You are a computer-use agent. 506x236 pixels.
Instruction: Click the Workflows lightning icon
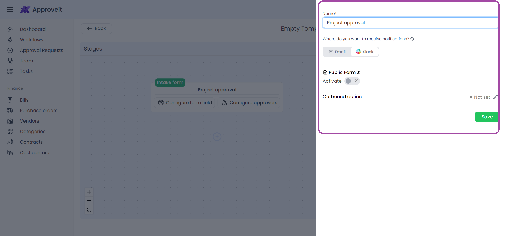click(x=10, y=40)
